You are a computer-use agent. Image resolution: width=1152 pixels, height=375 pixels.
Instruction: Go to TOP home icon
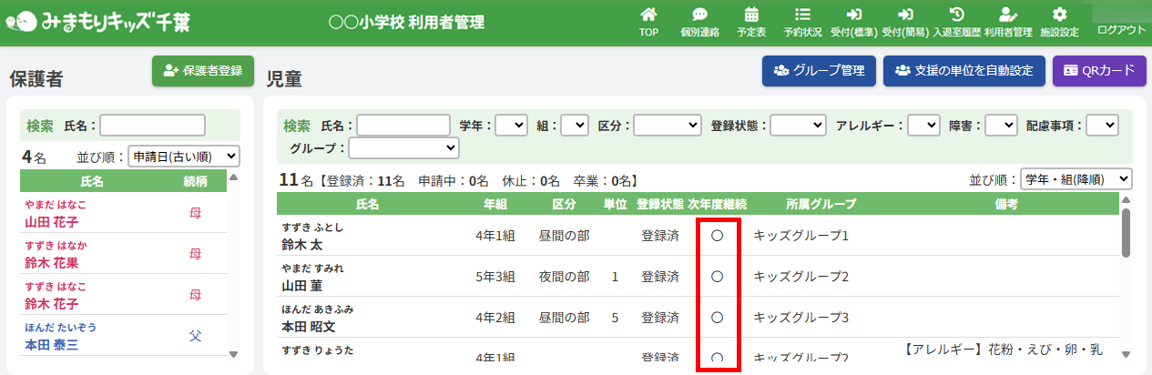(x=648, y=15)
